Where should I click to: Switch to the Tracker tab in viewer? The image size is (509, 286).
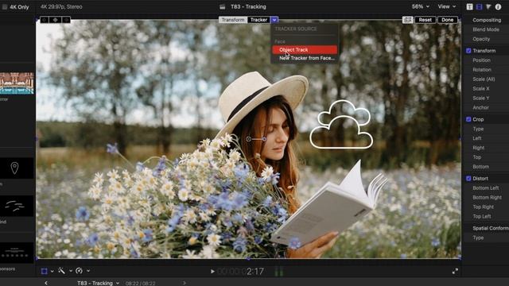pos(258,20)
